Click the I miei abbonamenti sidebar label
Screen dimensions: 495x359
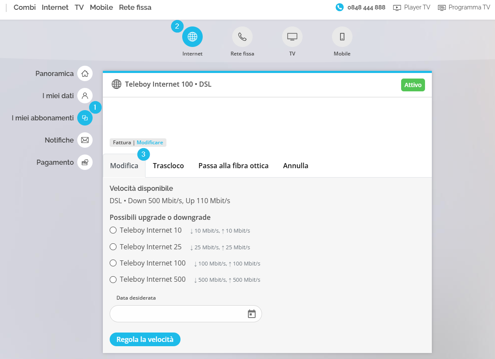tap(43, 118)
